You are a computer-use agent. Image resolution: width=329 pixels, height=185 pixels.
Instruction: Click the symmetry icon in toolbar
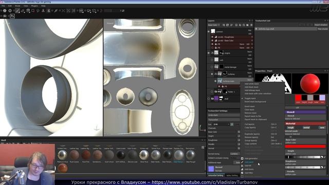click(x=63, y=10)
